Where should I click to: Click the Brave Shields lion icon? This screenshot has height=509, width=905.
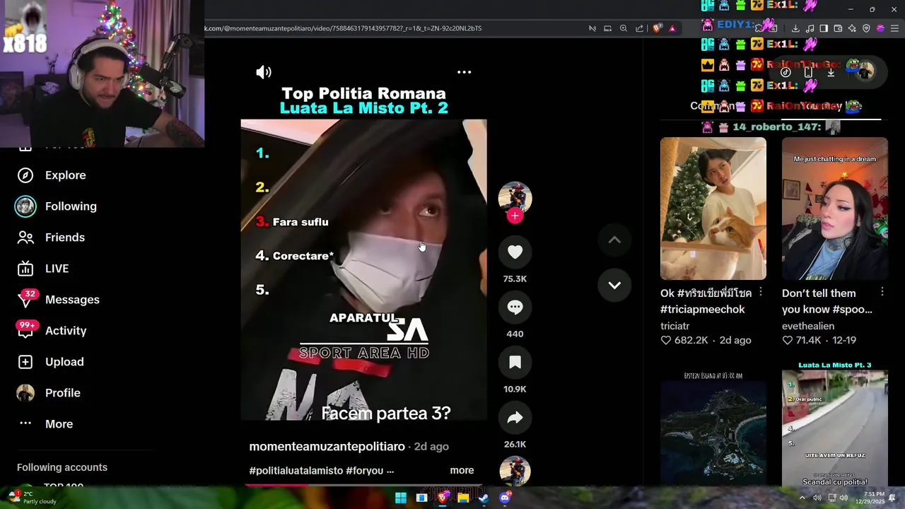[657, 28]
